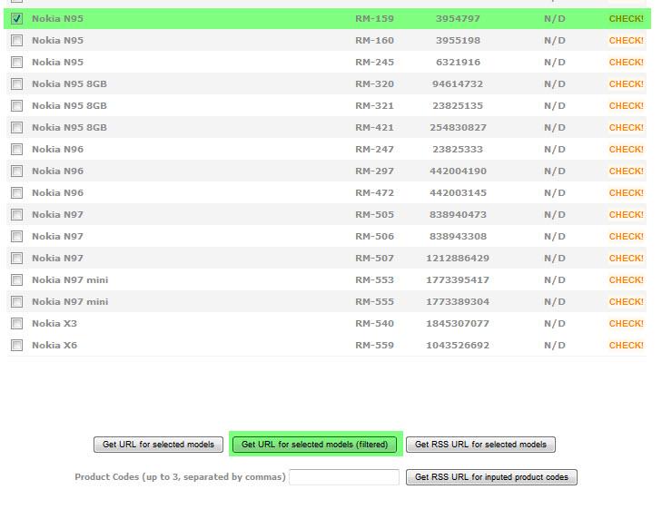Follow CHECK! link in RM-321 row

coord(626,106)
